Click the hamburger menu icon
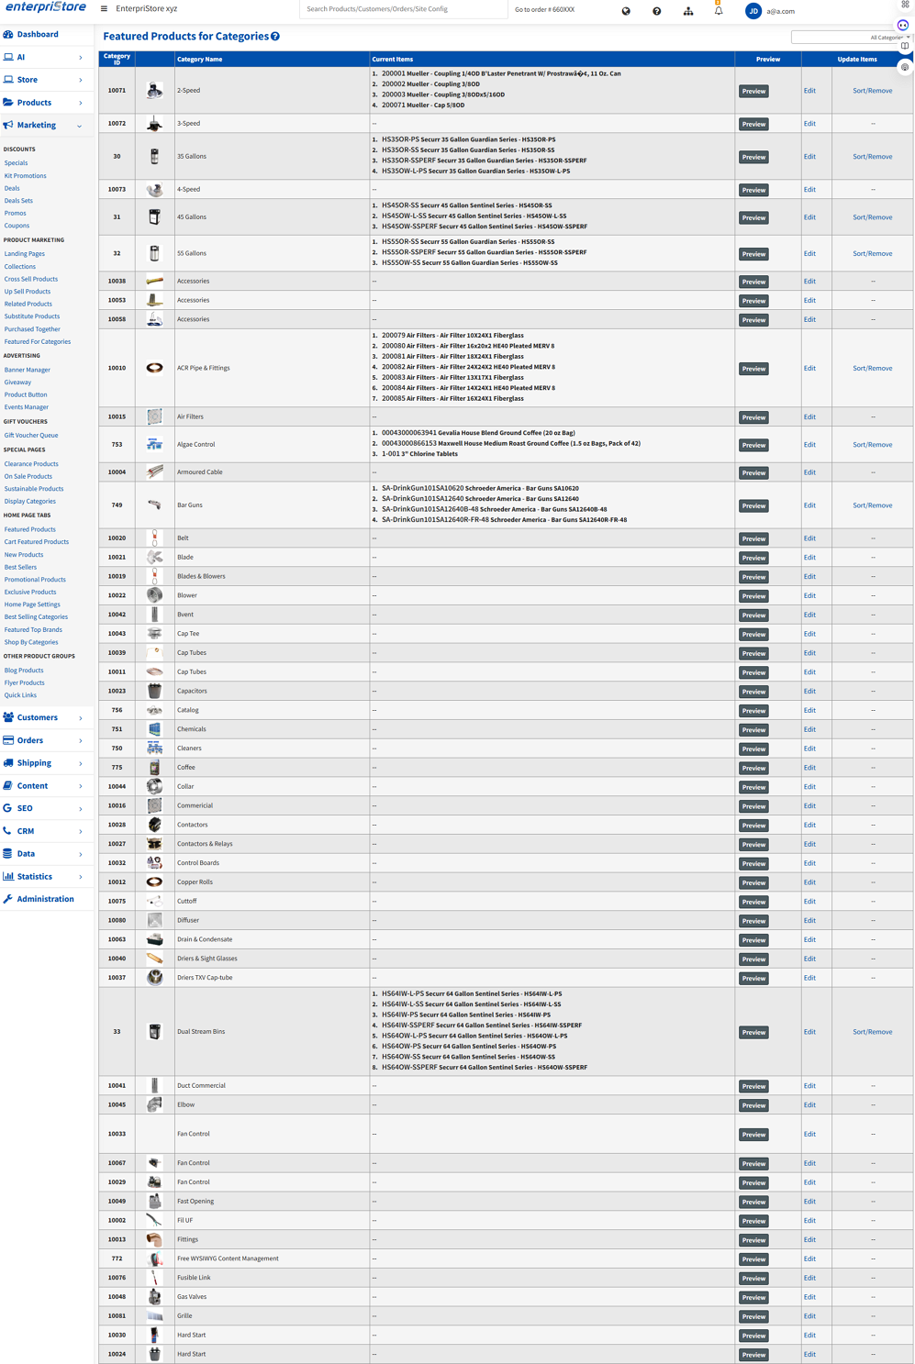Image resolution: width=915 pixels, height=1364 pixels. (x=104, y=9)
